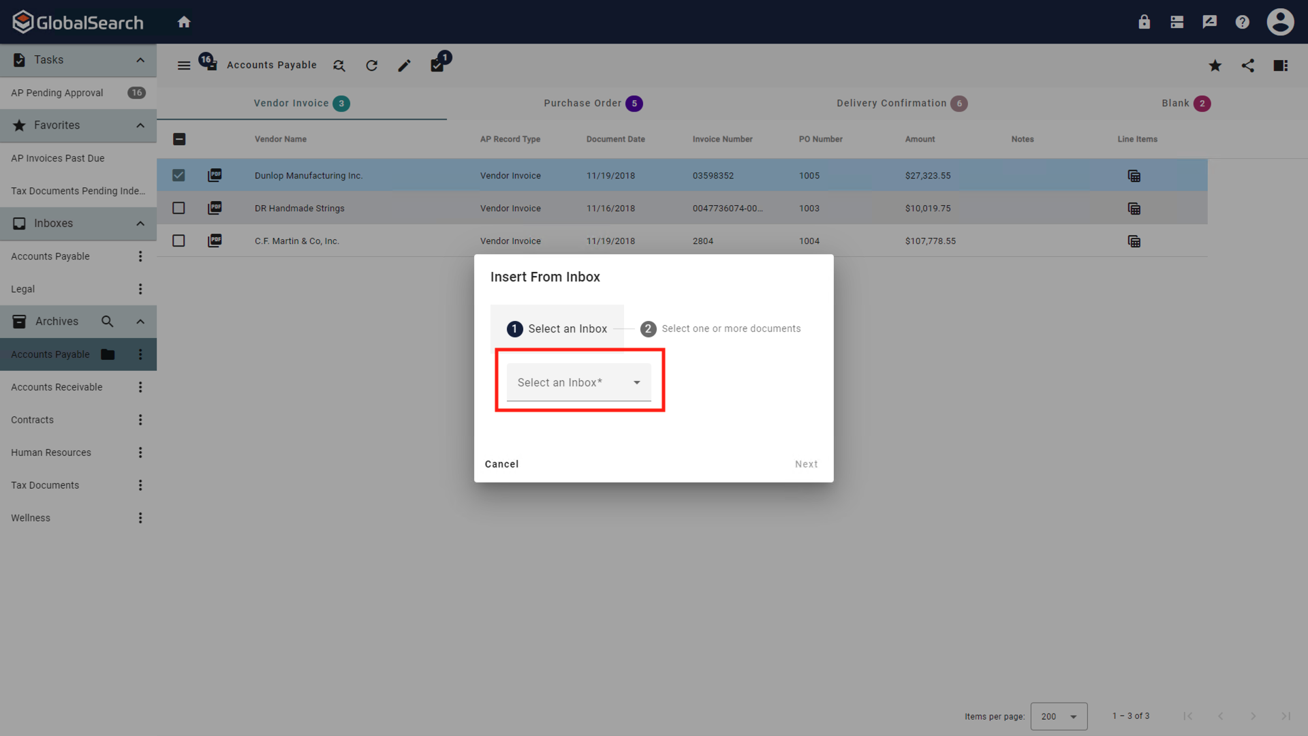This screenshot has width=1308, height=736.
Task: Click the Archives search magnifier icon
Action: [107, 322]
